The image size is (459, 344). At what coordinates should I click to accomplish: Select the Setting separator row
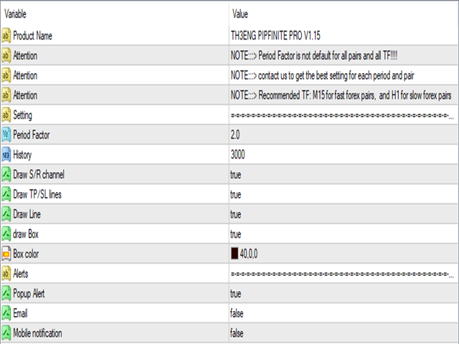(x=229, y=115)
